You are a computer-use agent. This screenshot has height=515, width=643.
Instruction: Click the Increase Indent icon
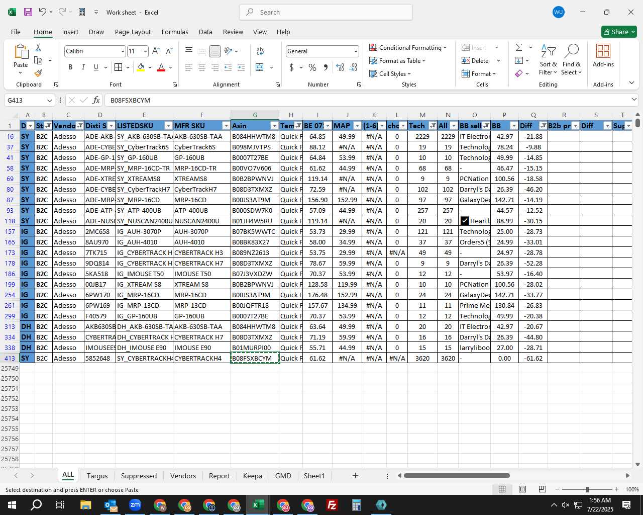[x=241, y=67]
